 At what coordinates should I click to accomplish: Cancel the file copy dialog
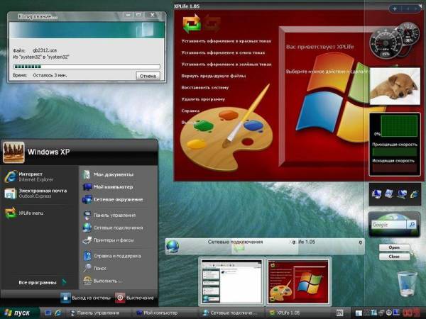[x=148, y=75]
